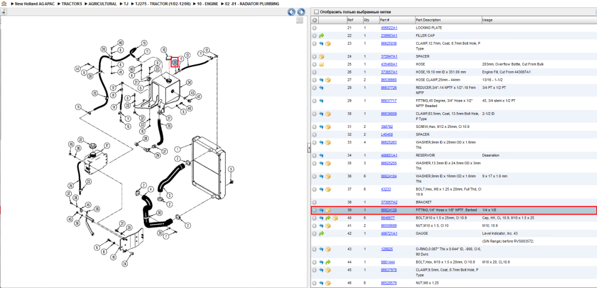Click the blue arrow icon in row 23
Image resolution: width=597 pixels, height=288 pixels.
321,44
